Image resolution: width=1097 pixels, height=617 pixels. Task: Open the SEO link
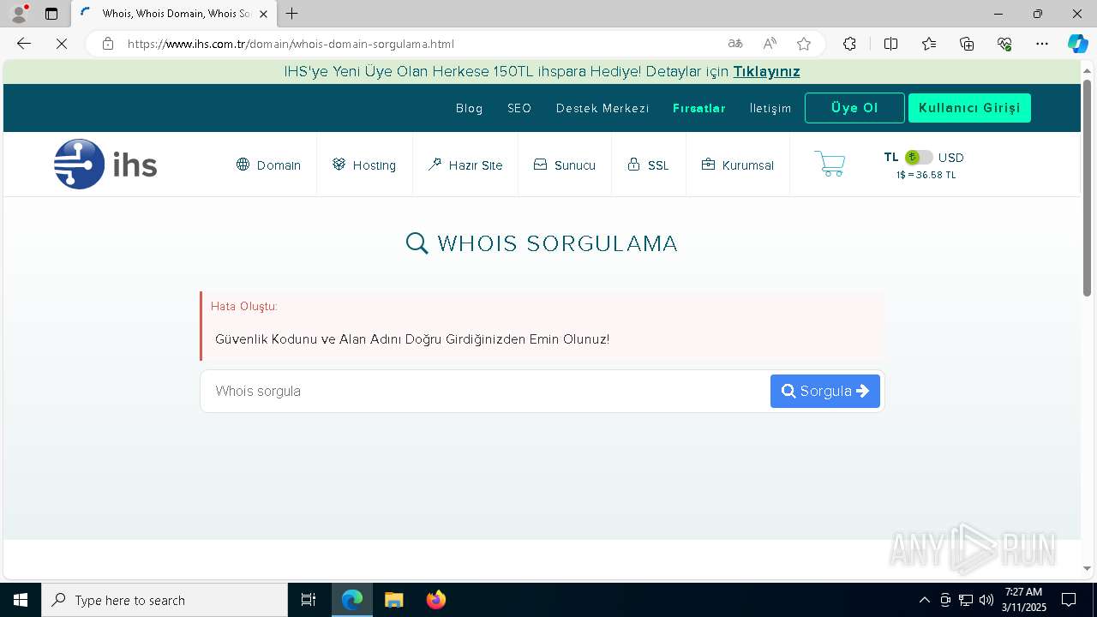(x=519, y=108)
